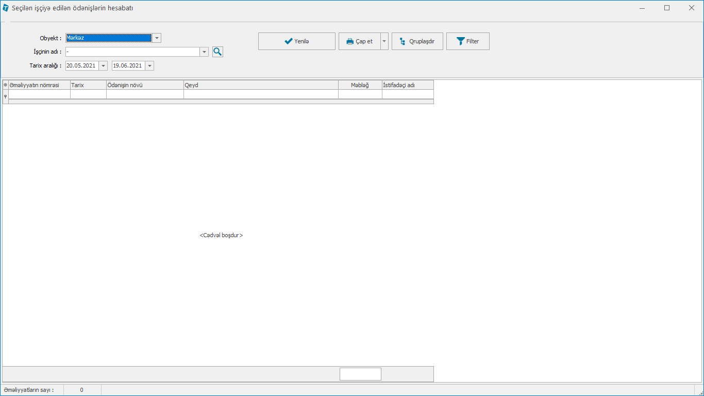Sort by Tarix column header
This screenshot has width=704, height=396.
tap(88, 85)
